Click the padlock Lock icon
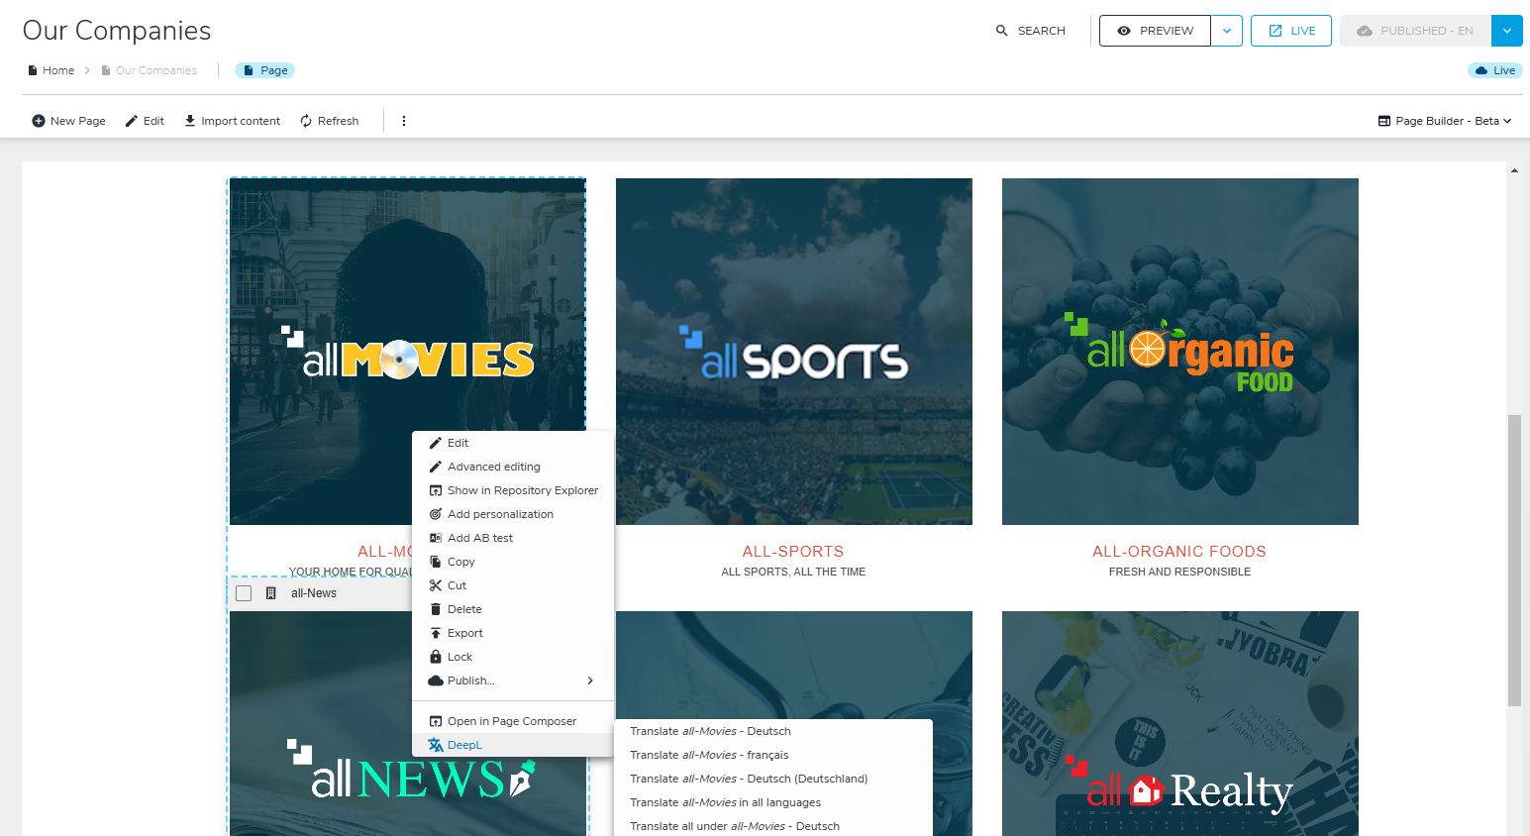1530x836 pixels. (x=436, y=657)
